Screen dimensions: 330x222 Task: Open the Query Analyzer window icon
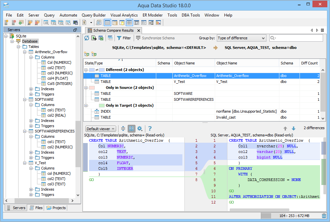click(x=46, y=22)
